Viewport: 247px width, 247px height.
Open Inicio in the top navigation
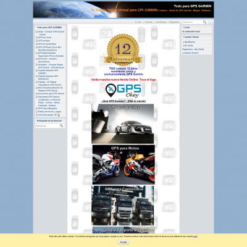138,22
